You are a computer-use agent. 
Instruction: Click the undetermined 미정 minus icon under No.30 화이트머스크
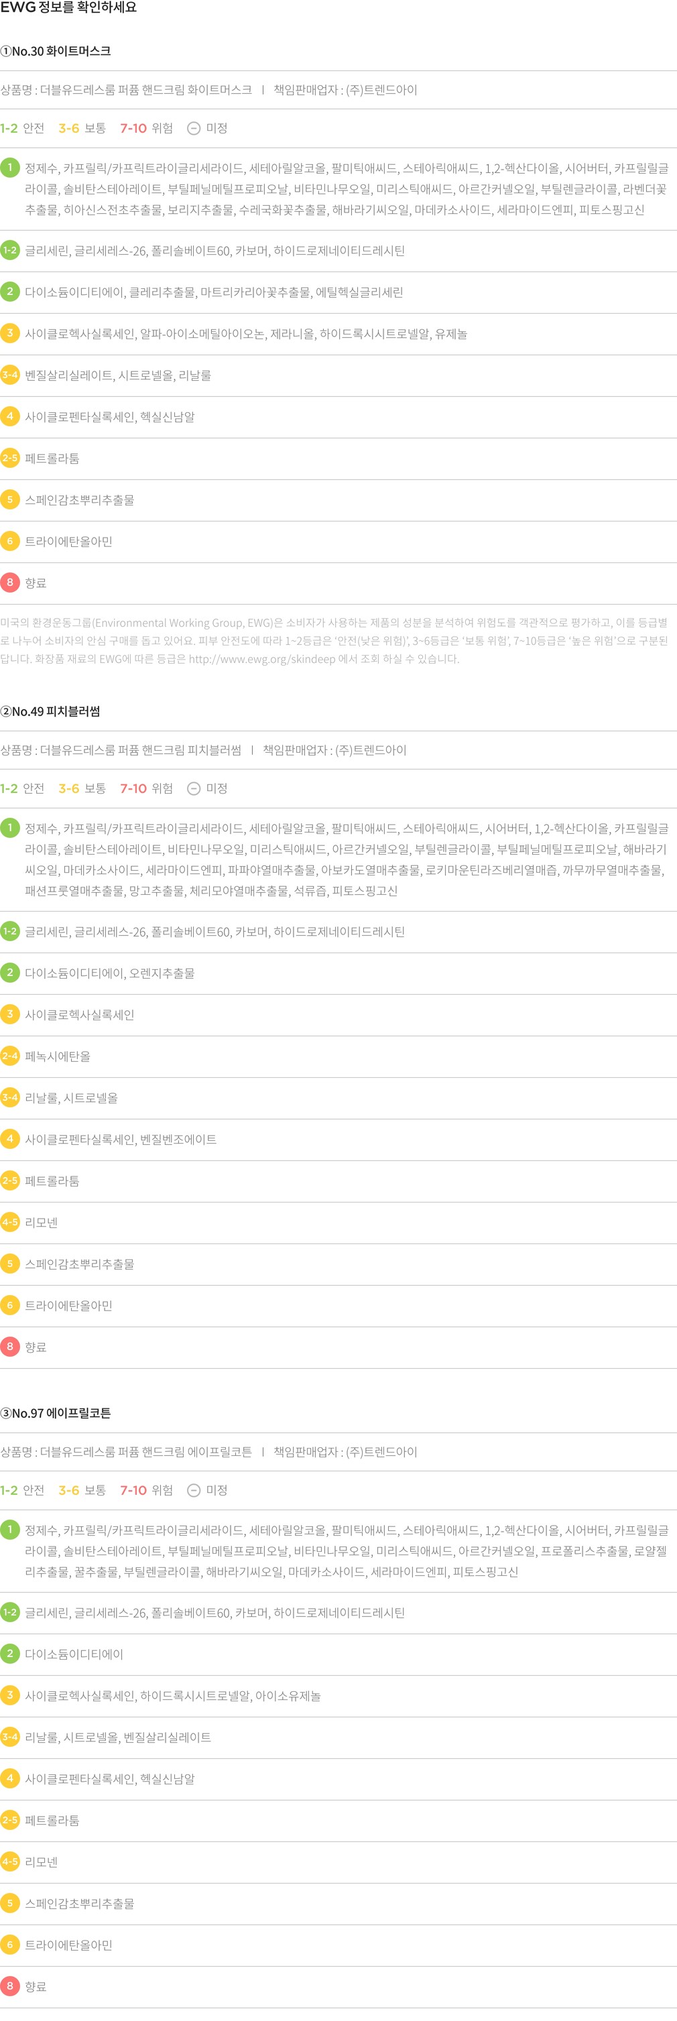point(194,129)
